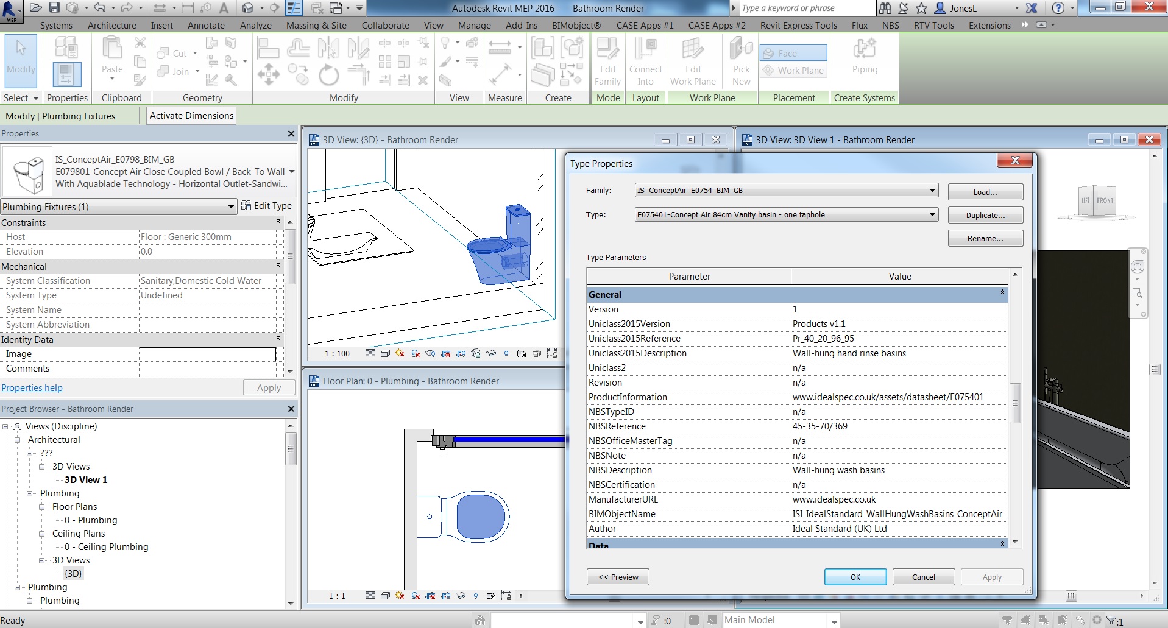Click the Communication Center binoculars icon
The image size is (1168, 628).
[x=885, y=8]
